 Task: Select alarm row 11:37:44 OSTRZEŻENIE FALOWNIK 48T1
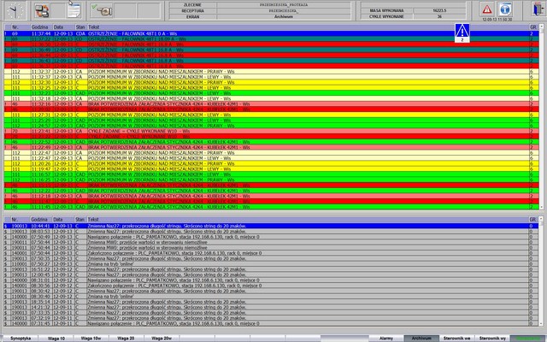(x=272, y=33)
